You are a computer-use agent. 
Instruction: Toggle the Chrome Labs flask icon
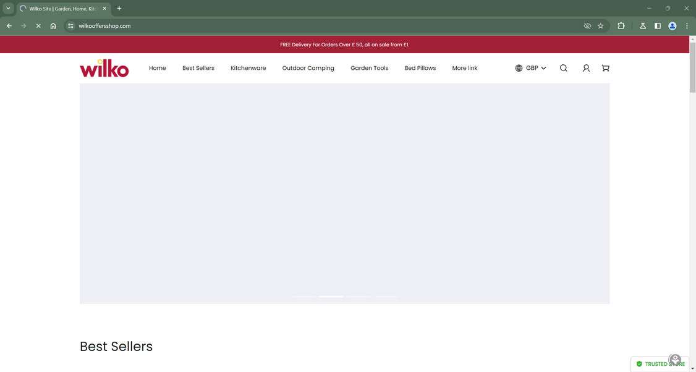click(x=642, y=25)
